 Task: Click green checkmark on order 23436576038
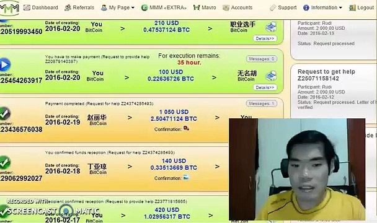pos(5,113)
